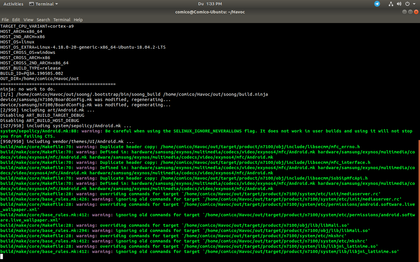Click the terminal cursor block at prompt

pos(2,257)
